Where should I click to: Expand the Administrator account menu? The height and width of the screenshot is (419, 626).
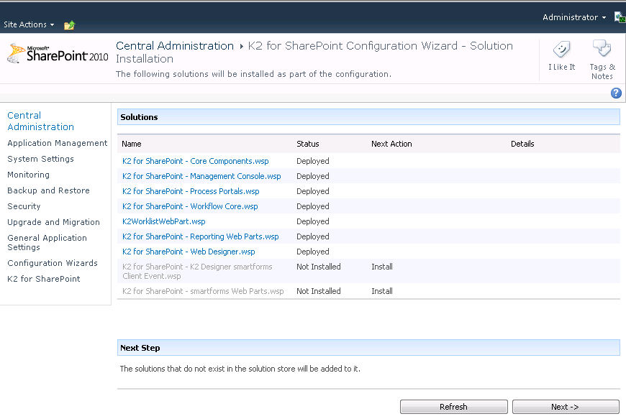coord(573,17)
